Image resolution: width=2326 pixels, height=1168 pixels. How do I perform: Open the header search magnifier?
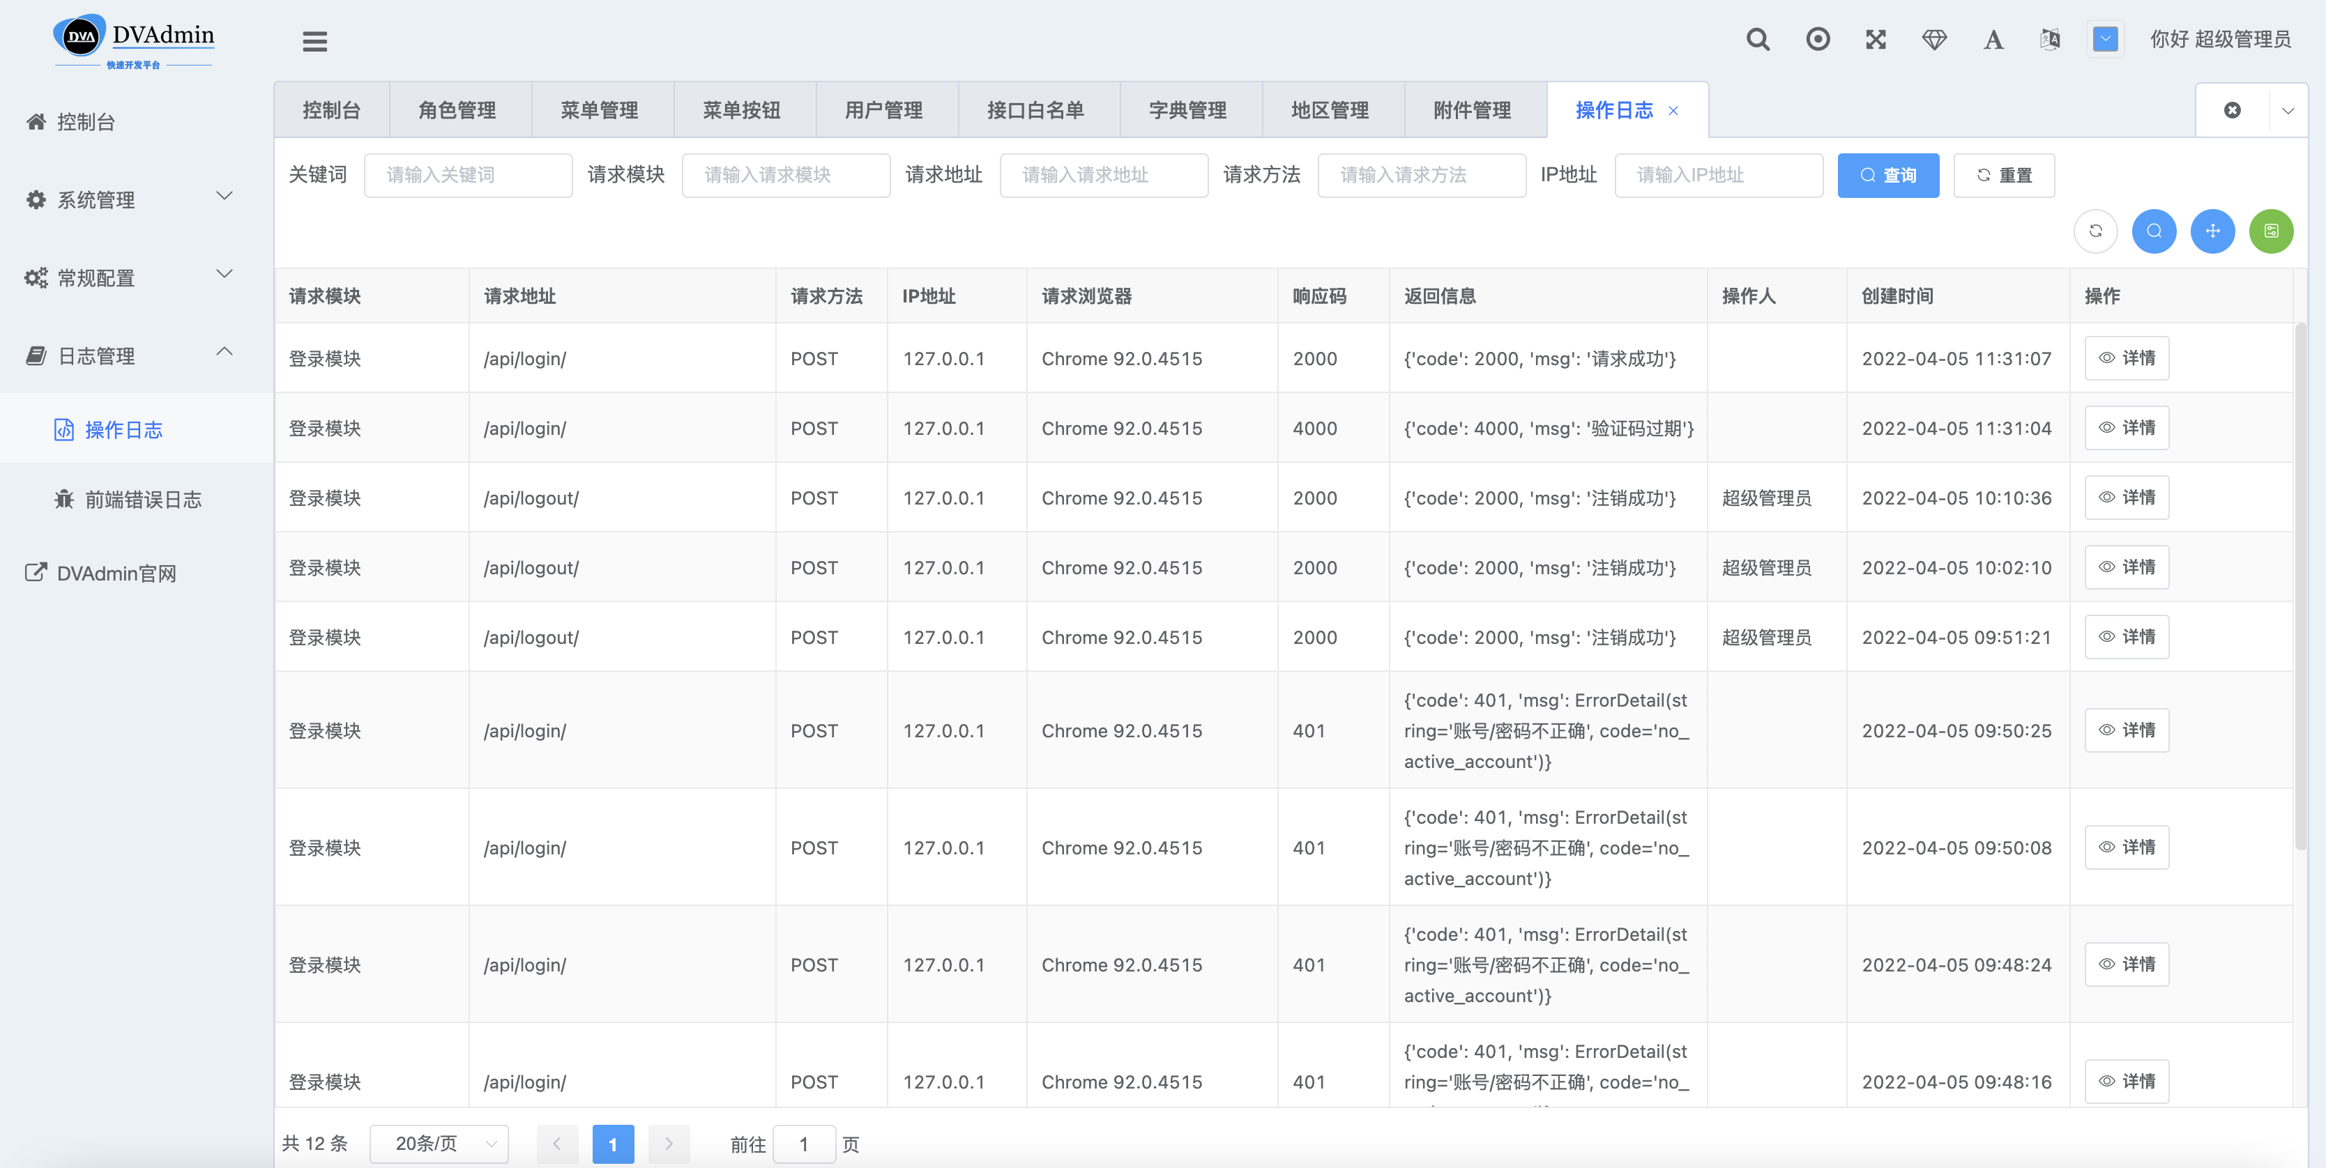pyautogui.click(x=1757, y=39)
